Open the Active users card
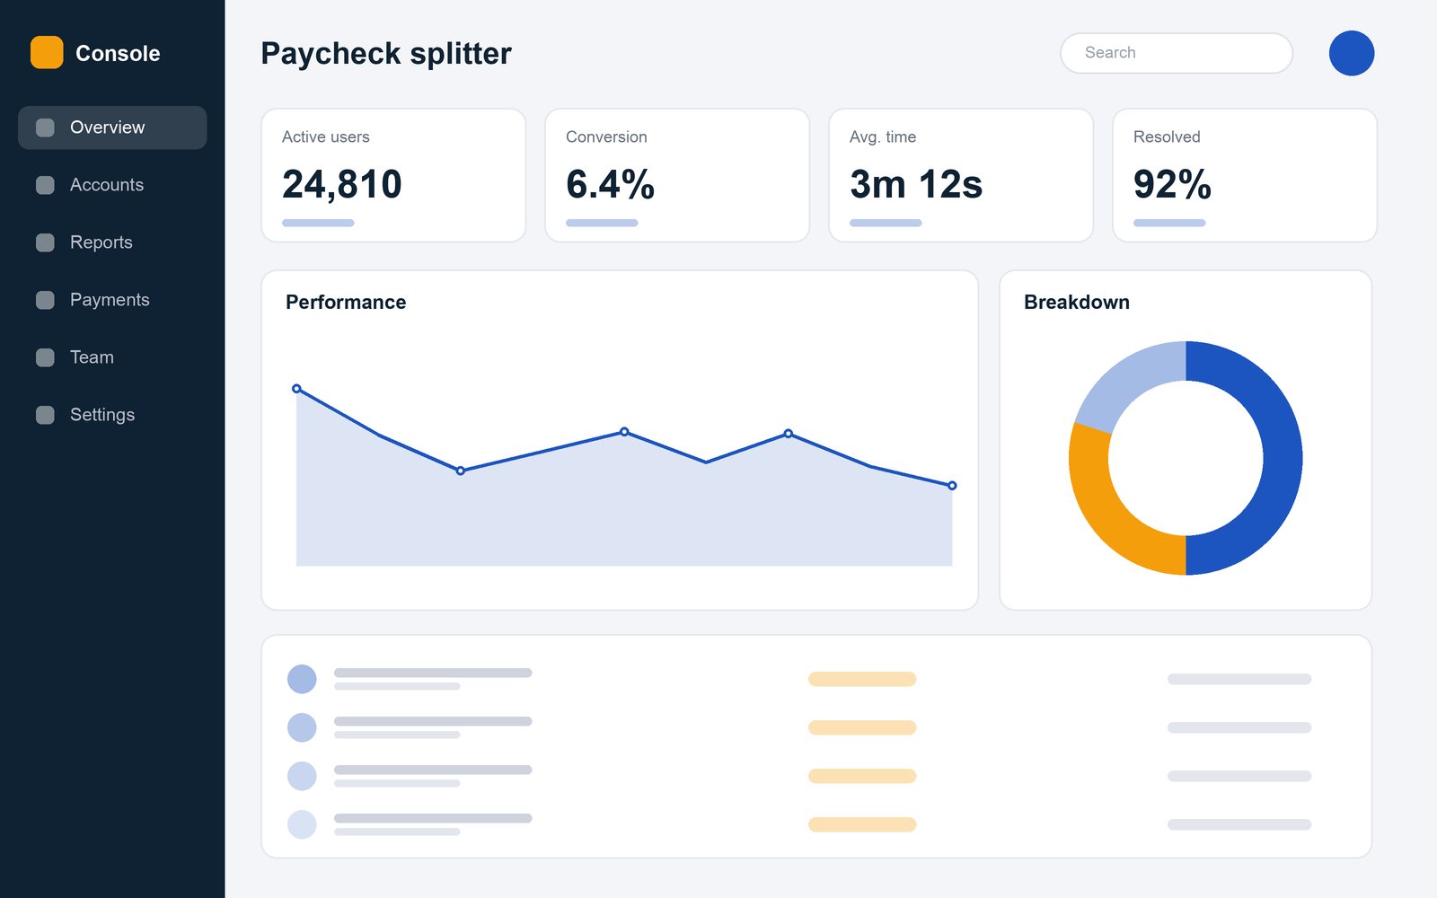1437x898 pixels. (x=393, y=175)
